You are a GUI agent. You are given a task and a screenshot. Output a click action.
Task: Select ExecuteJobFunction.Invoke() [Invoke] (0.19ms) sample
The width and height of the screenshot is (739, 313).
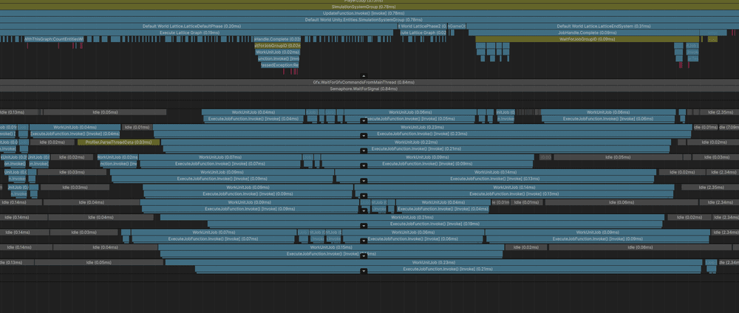click(435, 224)
